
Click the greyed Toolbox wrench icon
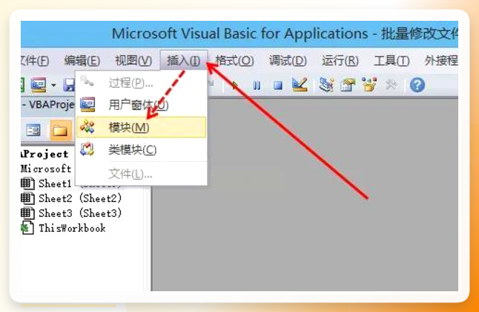[x=391, y=85]
